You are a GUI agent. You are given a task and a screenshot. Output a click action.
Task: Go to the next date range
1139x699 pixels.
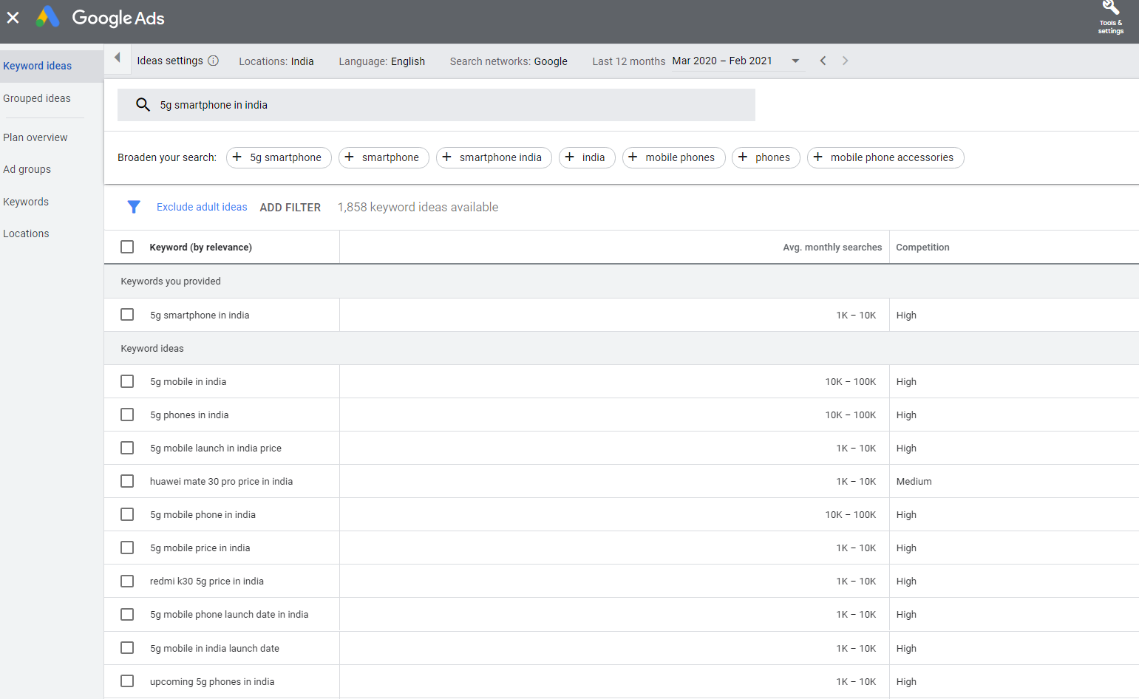tap(845, 61)
